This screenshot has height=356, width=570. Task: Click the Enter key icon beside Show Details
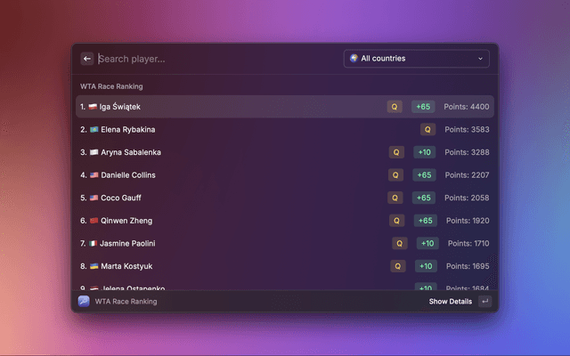[484, 301]
